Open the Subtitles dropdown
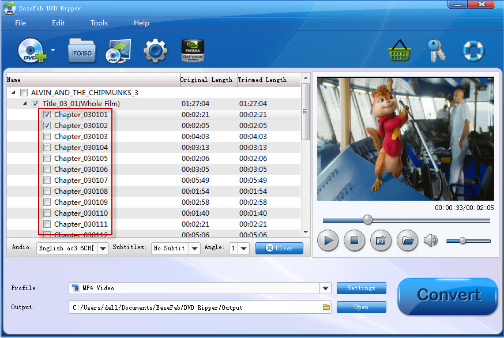 click(x=194, y=248)
